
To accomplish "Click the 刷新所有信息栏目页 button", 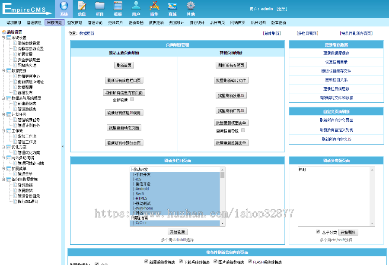I will click(x=124, y=80).
